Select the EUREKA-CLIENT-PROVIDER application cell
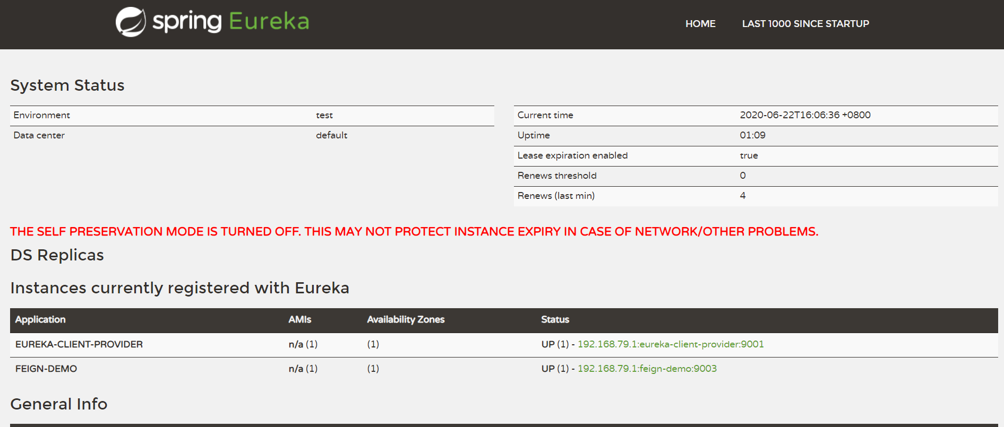The image size is (1004, 427). coord(79,344)
